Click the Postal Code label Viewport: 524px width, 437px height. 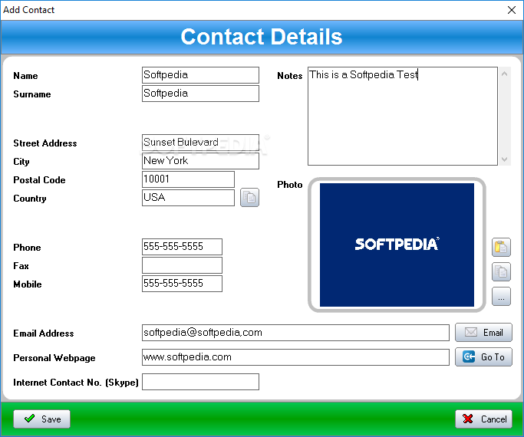(39, 180)
